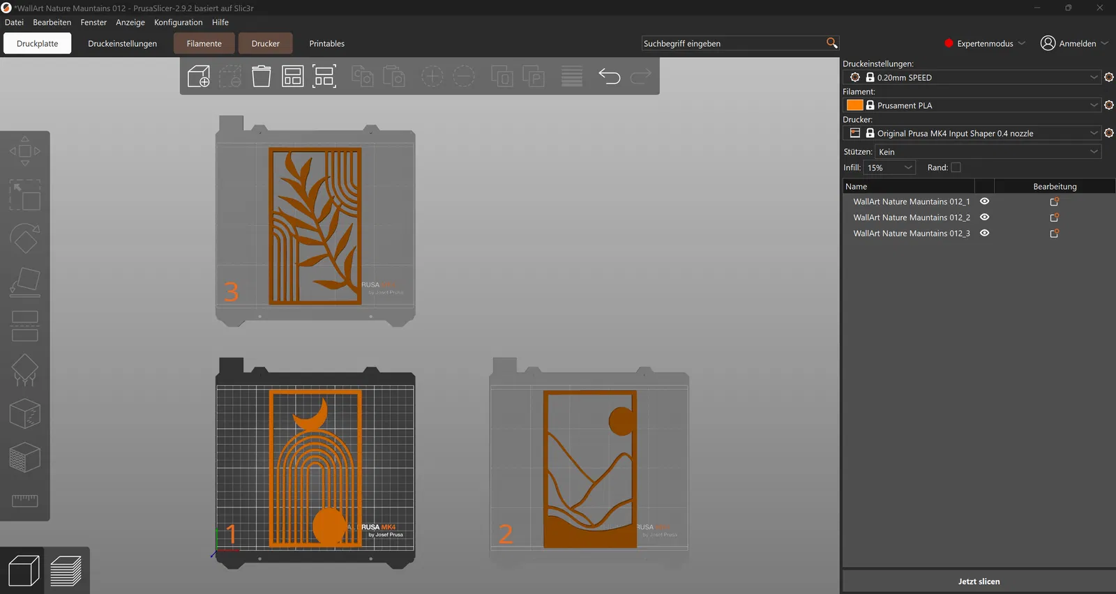Open the Anzeige menu
The height and width of the screenshot is (594, 1116).
(130, 22)
